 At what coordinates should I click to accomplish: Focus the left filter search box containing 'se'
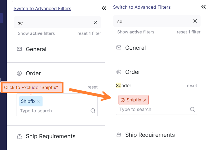(53, 22)
